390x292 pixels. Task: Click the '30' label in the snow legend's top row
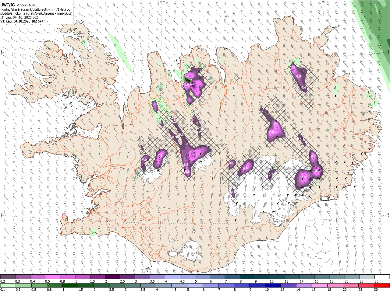pos(377,281)
